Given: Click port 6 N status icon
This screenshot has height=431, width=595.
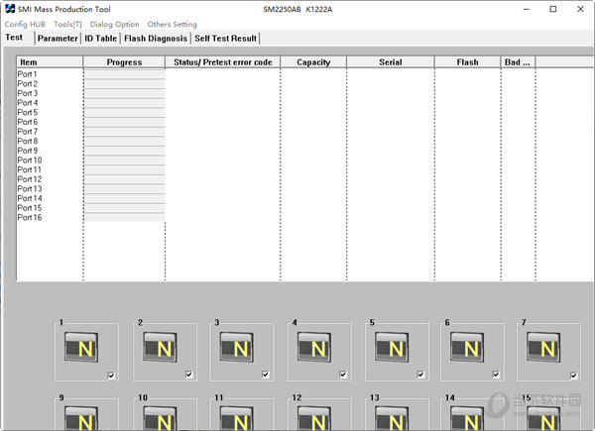Looking at the screenshot, I should [467, 347].
